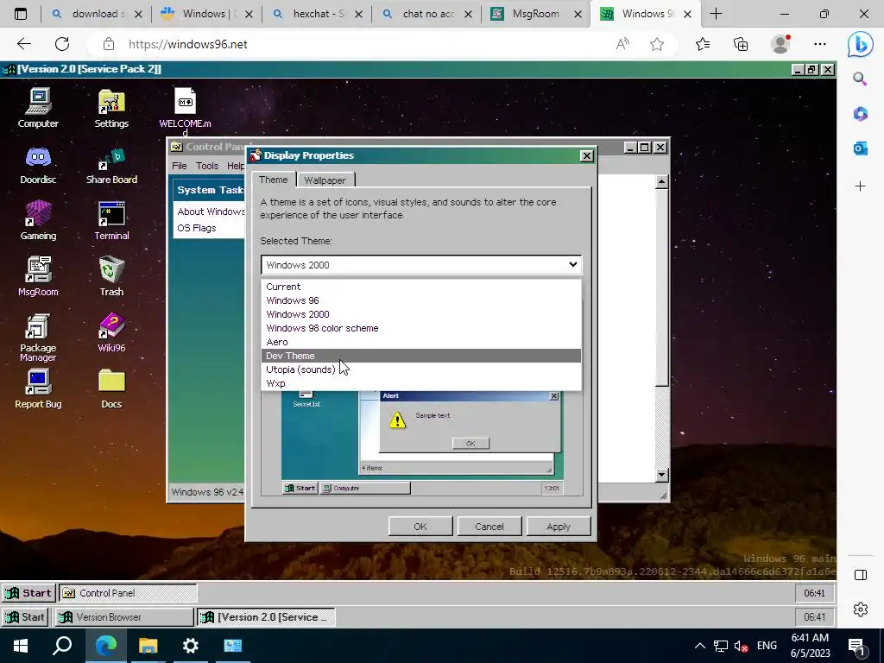884x663 pixels.
Task: Open the Share Board desktop icon
Action: [x=111, y=164]
